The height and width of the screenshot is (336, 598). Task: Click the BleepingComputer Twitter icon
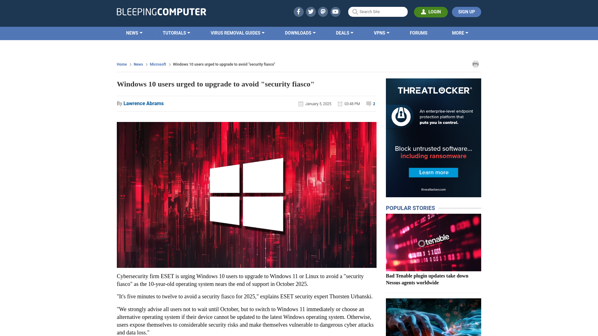[311, 12]
